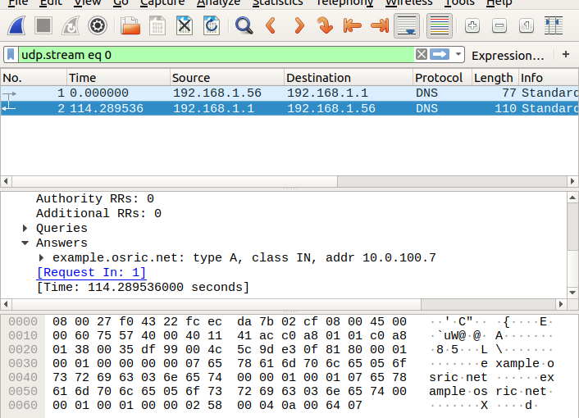Reload this capture file icon
Screen dimensions: 579x418
(x=212, y=26)
